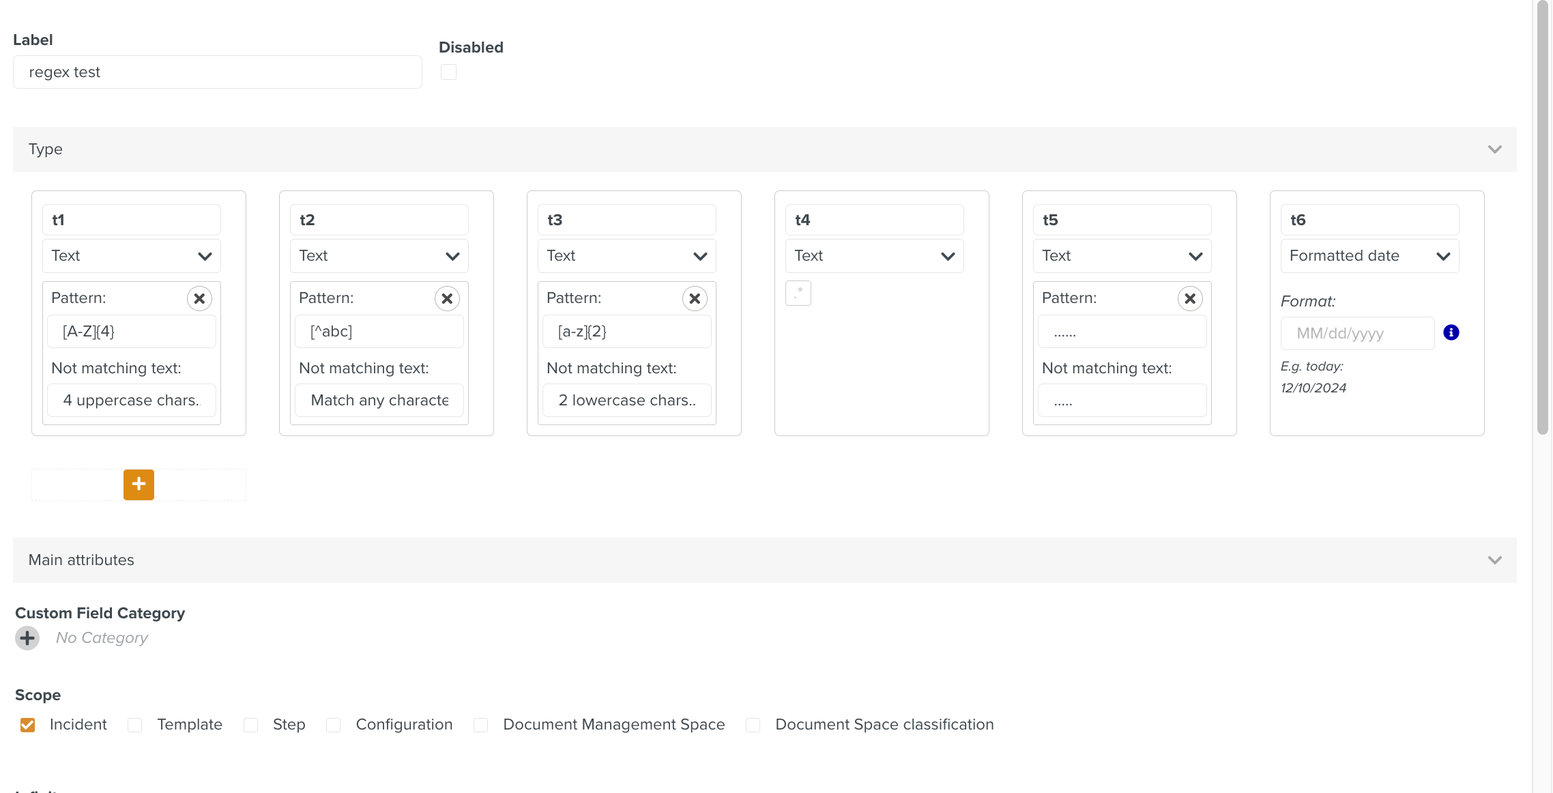Remove the pattern in the t1 card
The width and height of the screenshot is (1553, 793).
pyautogui.click(x=199, y=298)
